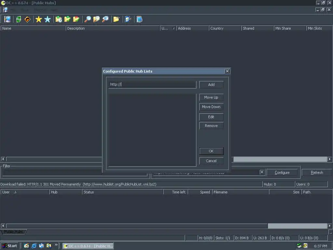Cancel the Configured Public Hub Lists dialog
The width and height of the screenshot is (333, 250).
click(211, 161)
